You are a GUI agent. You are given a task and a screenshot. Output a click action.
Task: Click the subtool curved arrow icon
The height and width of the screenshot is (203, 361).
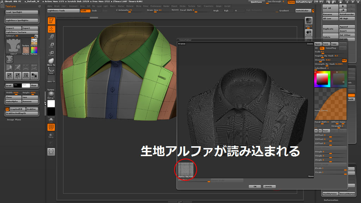343,10
